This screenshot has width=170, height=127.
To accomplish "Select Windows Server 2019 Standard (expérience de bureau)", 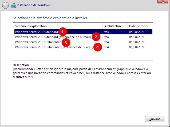I will click(x=83, y=37).
